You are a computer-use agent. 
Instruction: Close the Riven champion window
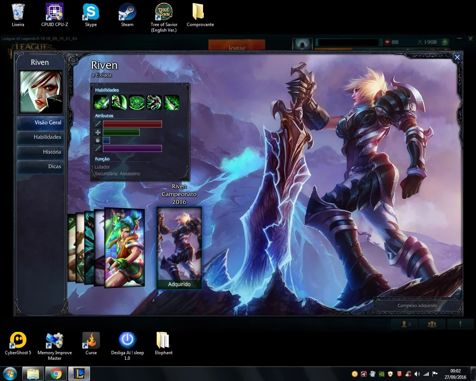coord(457,57)
